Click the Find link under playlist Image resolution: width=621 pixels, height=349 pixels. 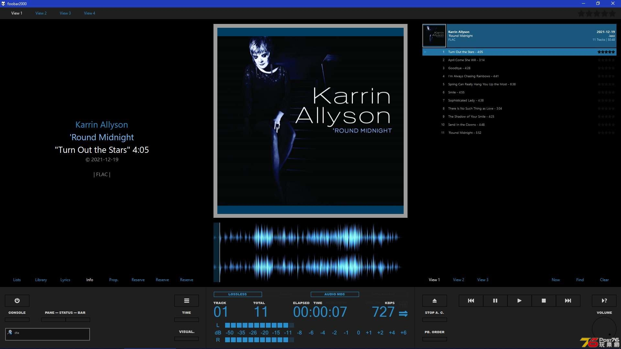coord(580,280)
